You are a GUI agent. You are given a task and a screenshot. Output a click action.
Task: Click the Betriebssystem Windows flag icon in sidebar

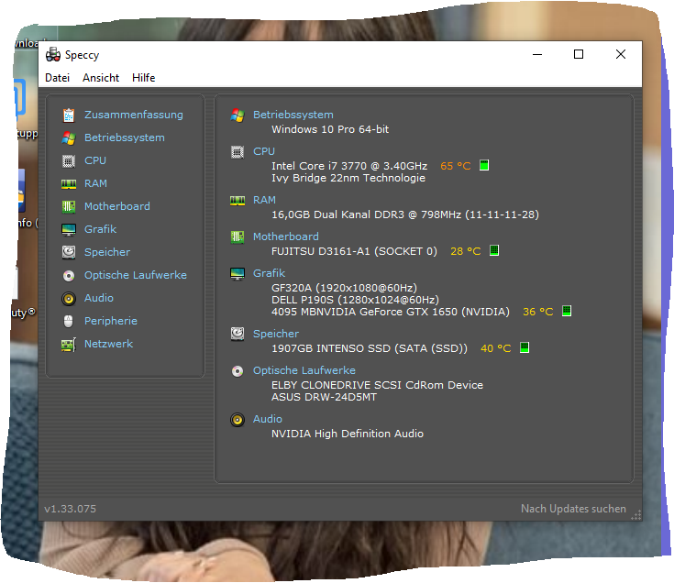[69, 137]
